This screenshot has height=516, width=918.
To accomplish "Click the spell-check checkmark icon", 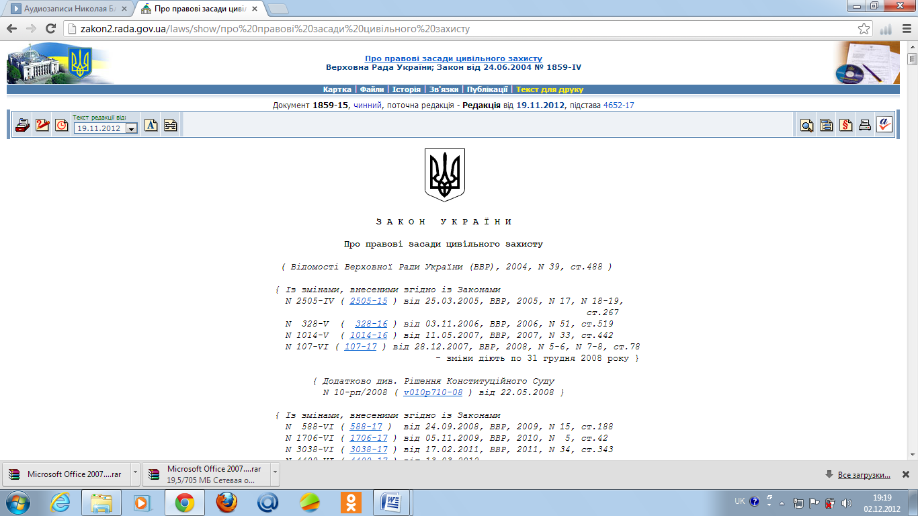I will [x=884, y=125].
